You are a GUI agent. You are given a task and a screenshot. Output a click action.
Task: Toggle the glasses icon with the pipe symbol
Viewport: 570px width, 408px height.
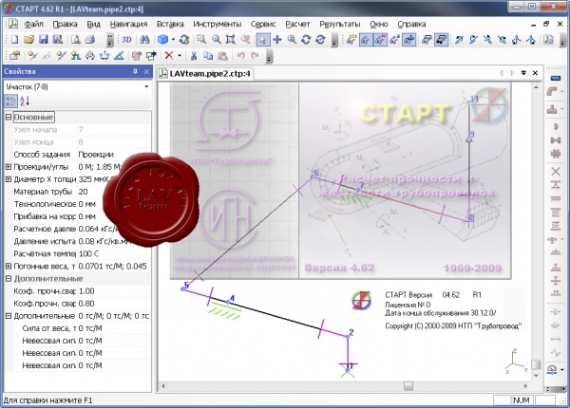pos(408,39)
